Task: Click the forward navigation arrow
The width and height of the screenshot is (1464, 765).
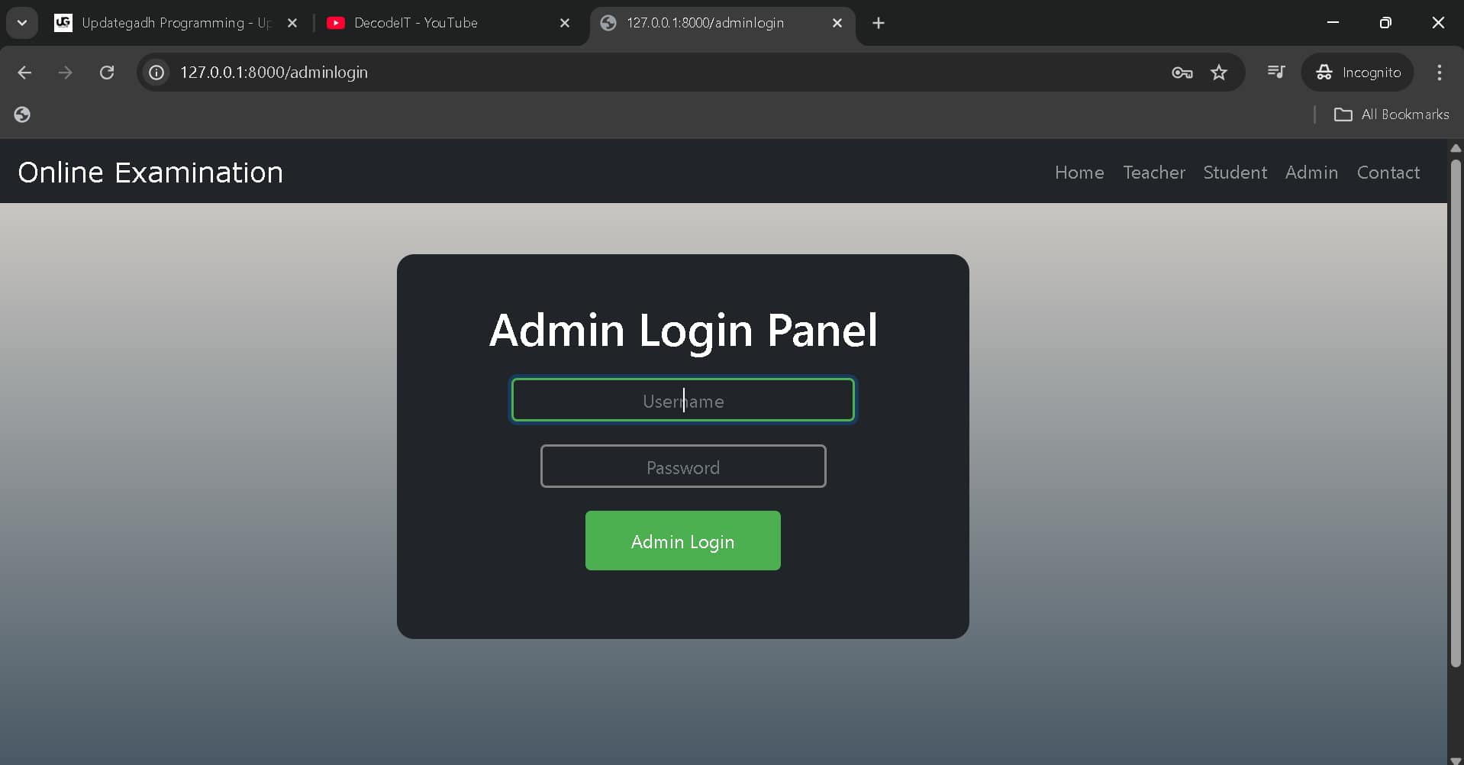Action: click(x=65, y=73)
